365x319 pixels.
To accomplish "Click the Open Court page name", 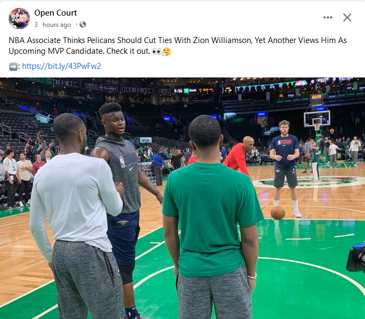I will click(x=55, y=13).
